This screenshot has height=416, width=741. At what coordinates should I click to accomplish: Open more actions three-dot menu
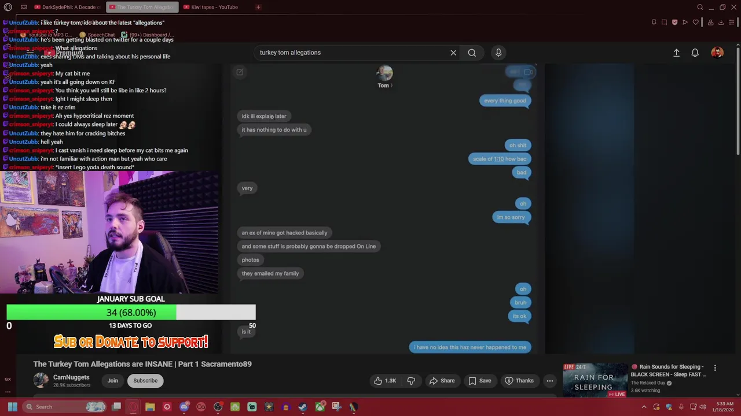(x=550, y=381)
